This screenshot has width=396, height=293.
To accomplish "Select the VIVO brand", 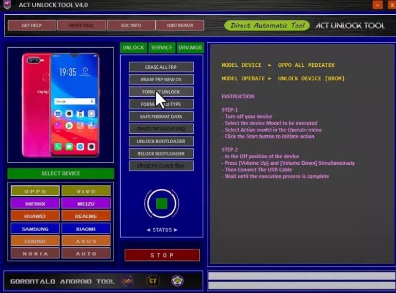I will (x=86, y=191).
